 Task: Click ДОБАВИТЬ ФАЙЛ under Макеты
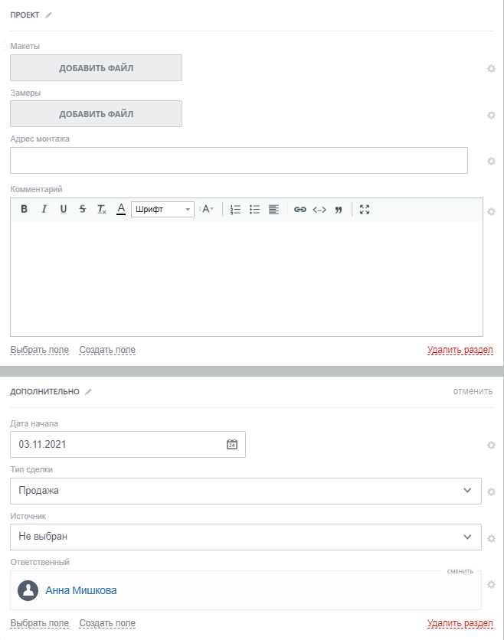pos(96,68)
